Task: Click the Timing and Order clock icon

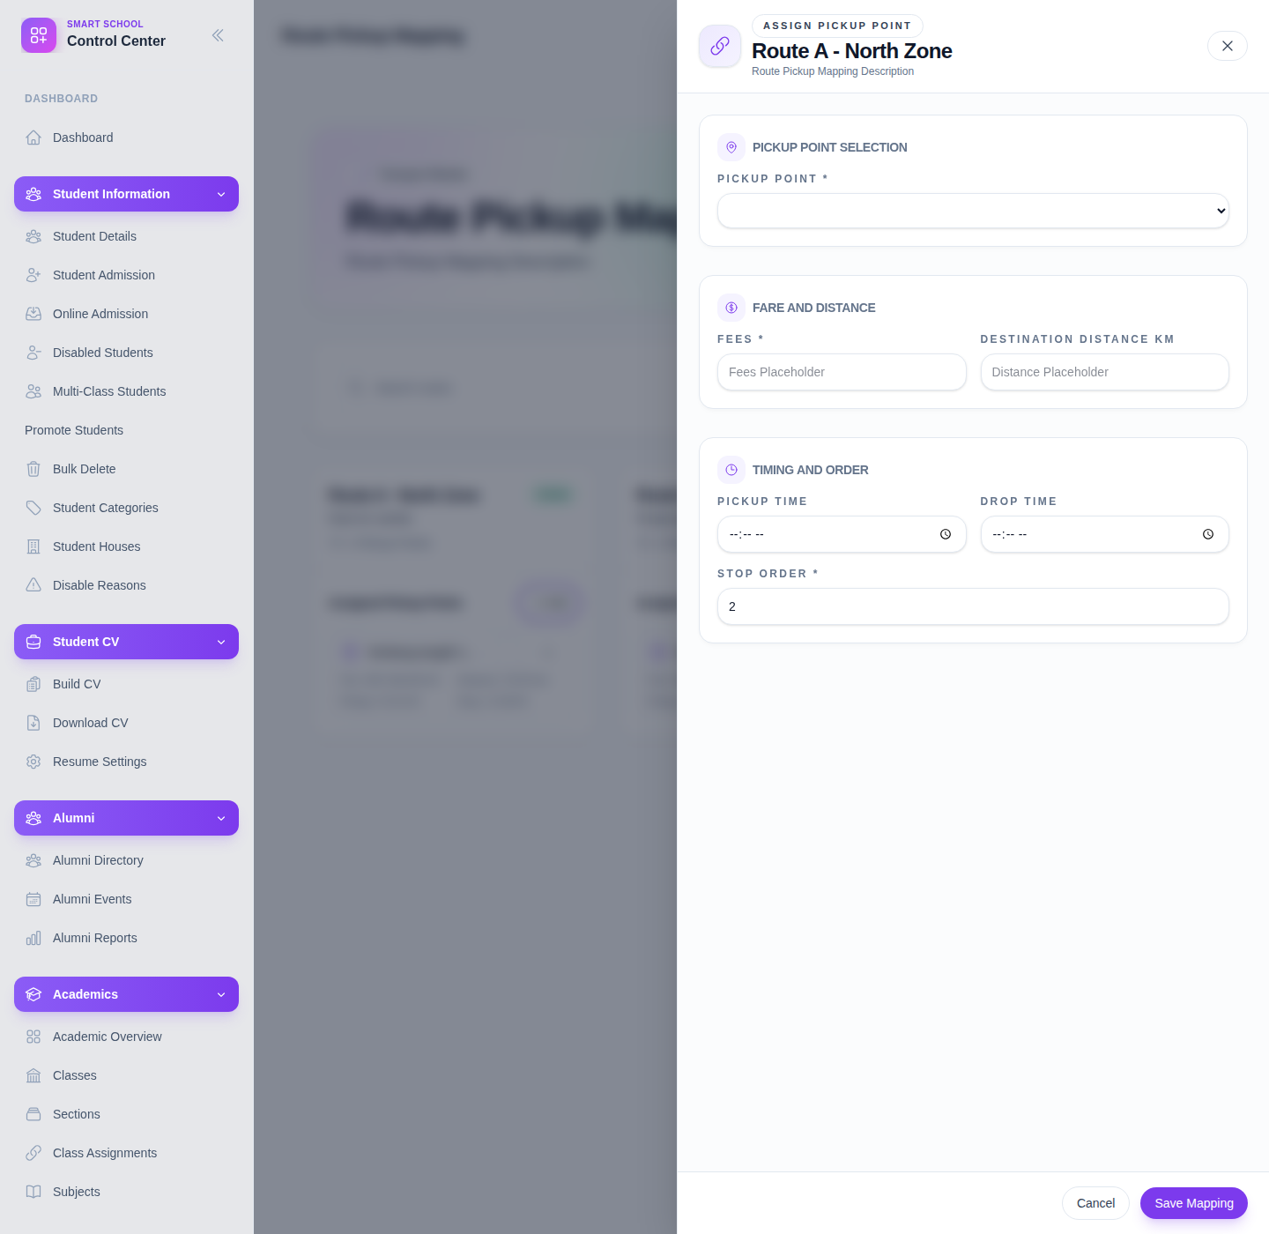Action: (x=731, y=470)
